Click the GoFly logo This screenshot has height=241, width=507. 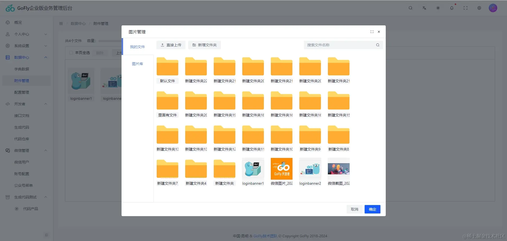coord(10,8)
